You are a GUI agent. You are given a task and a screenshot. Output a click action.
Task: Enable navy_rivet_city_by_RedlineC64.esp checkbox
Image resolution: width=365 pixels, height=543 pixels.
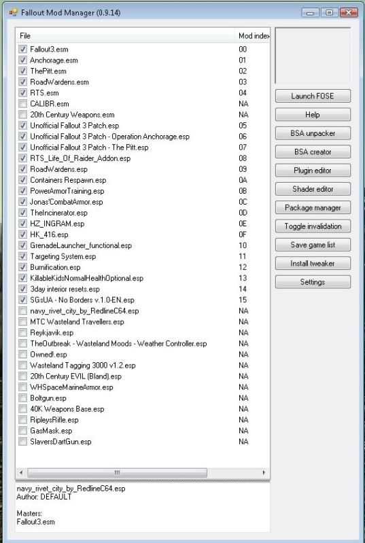22,311
